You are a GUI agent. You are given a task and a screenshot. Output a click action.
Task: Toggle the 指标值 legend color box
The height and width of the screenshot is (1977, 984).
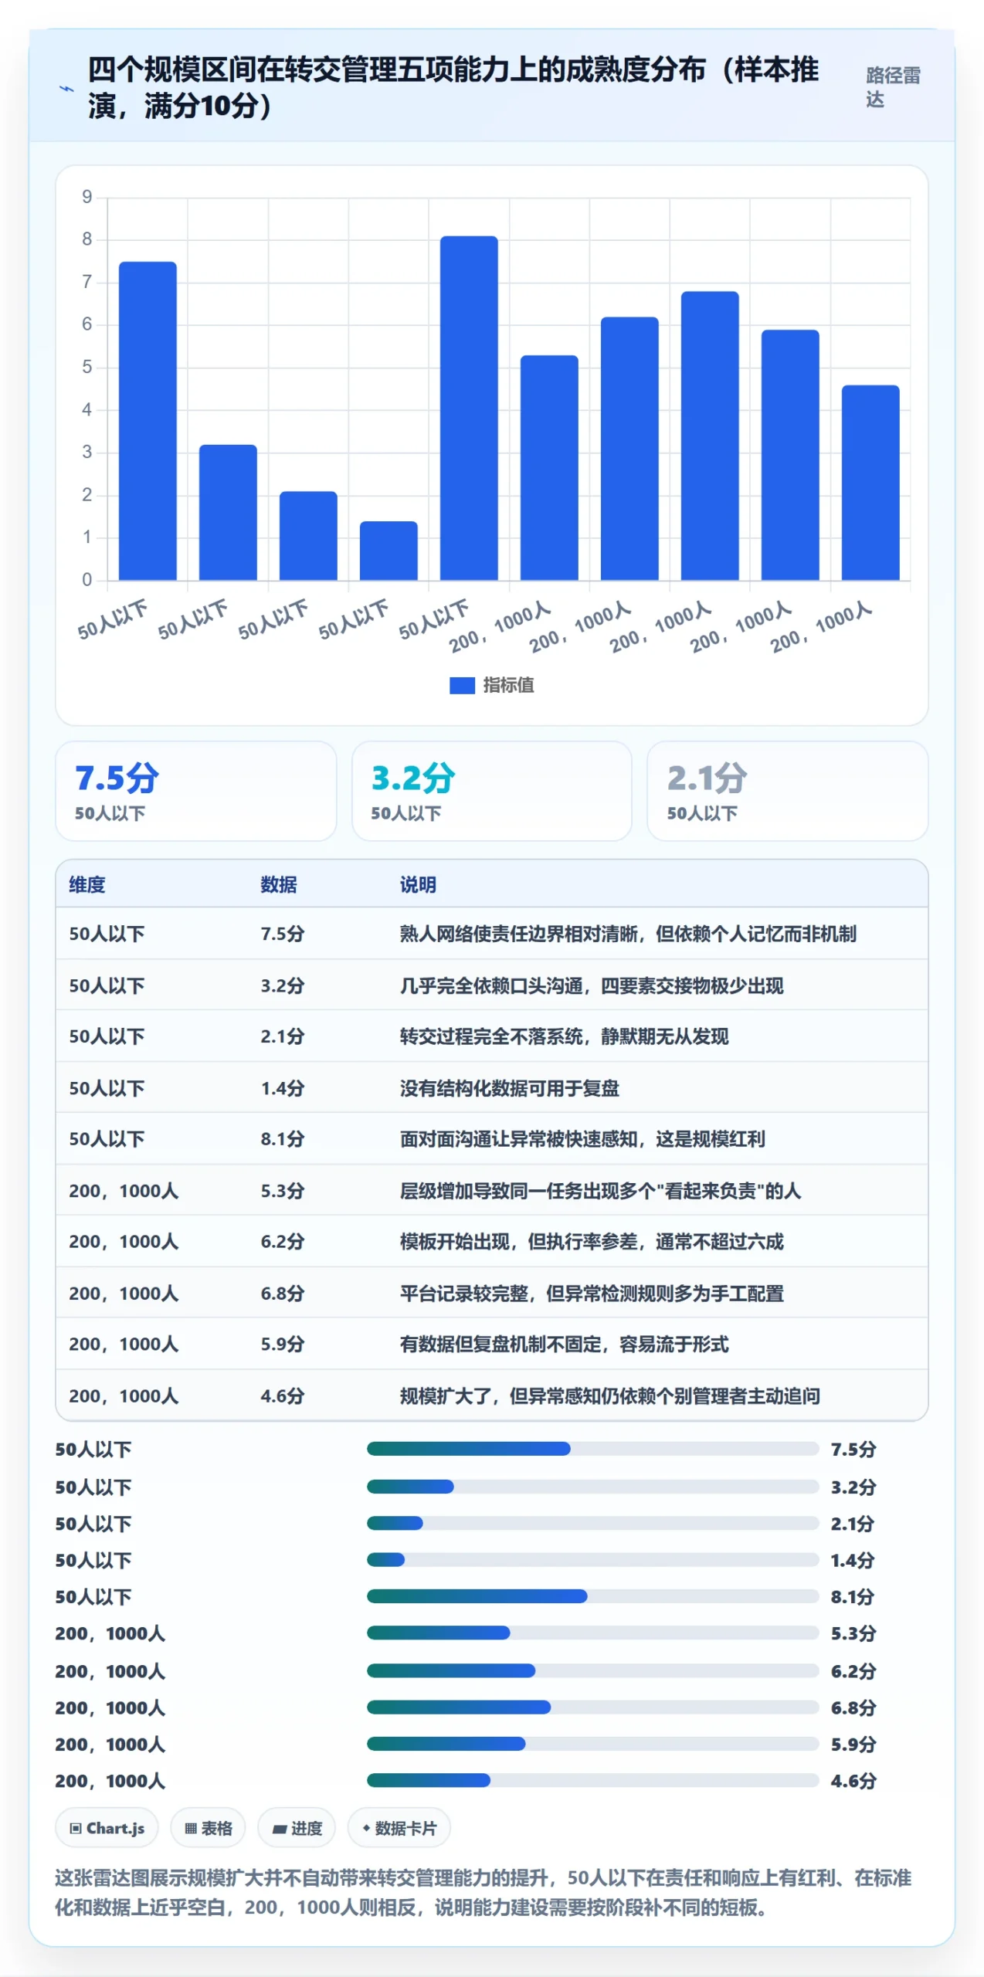click(462, 685)
